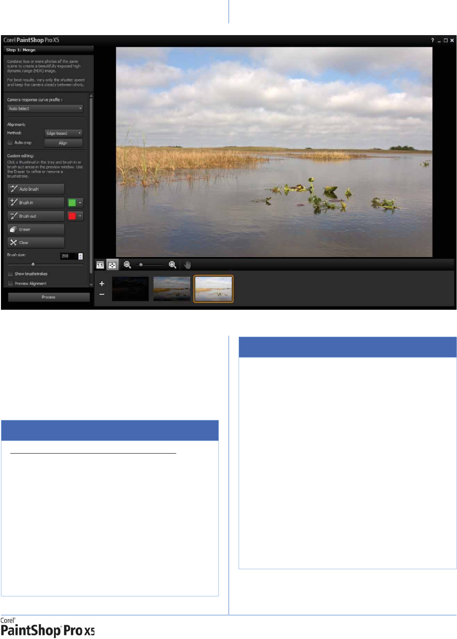
Task: Toggle the Preview Alignment checkbox
Action: [x=10, y=283]
